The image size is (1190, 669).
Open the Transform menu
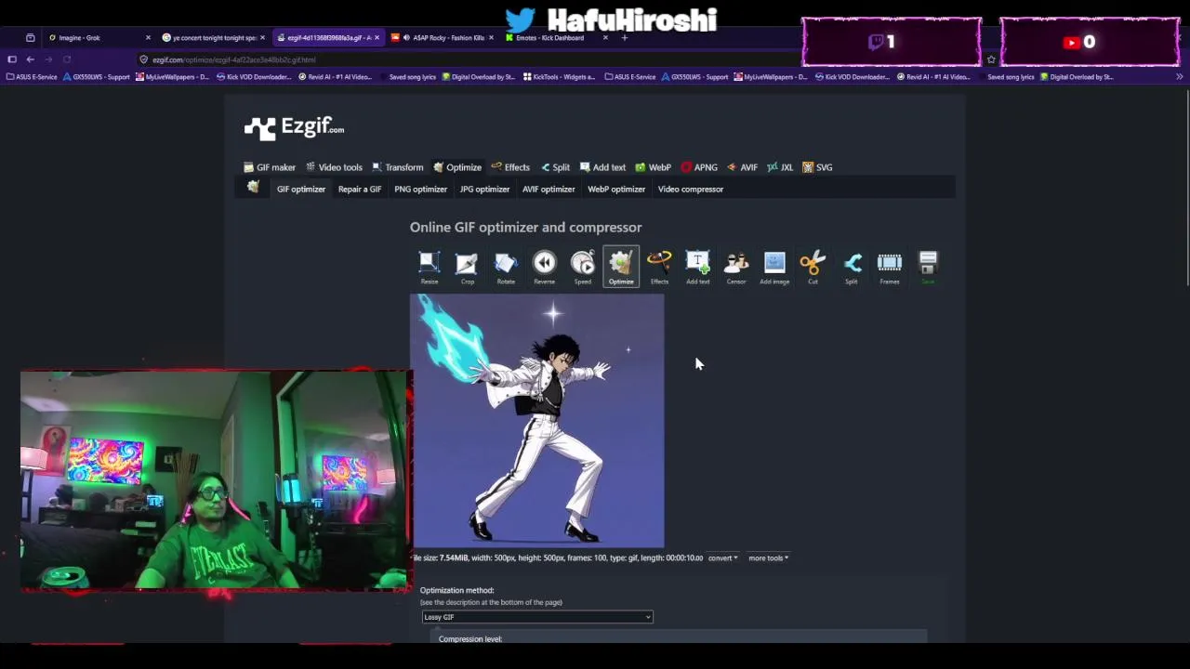coord(397,167)
